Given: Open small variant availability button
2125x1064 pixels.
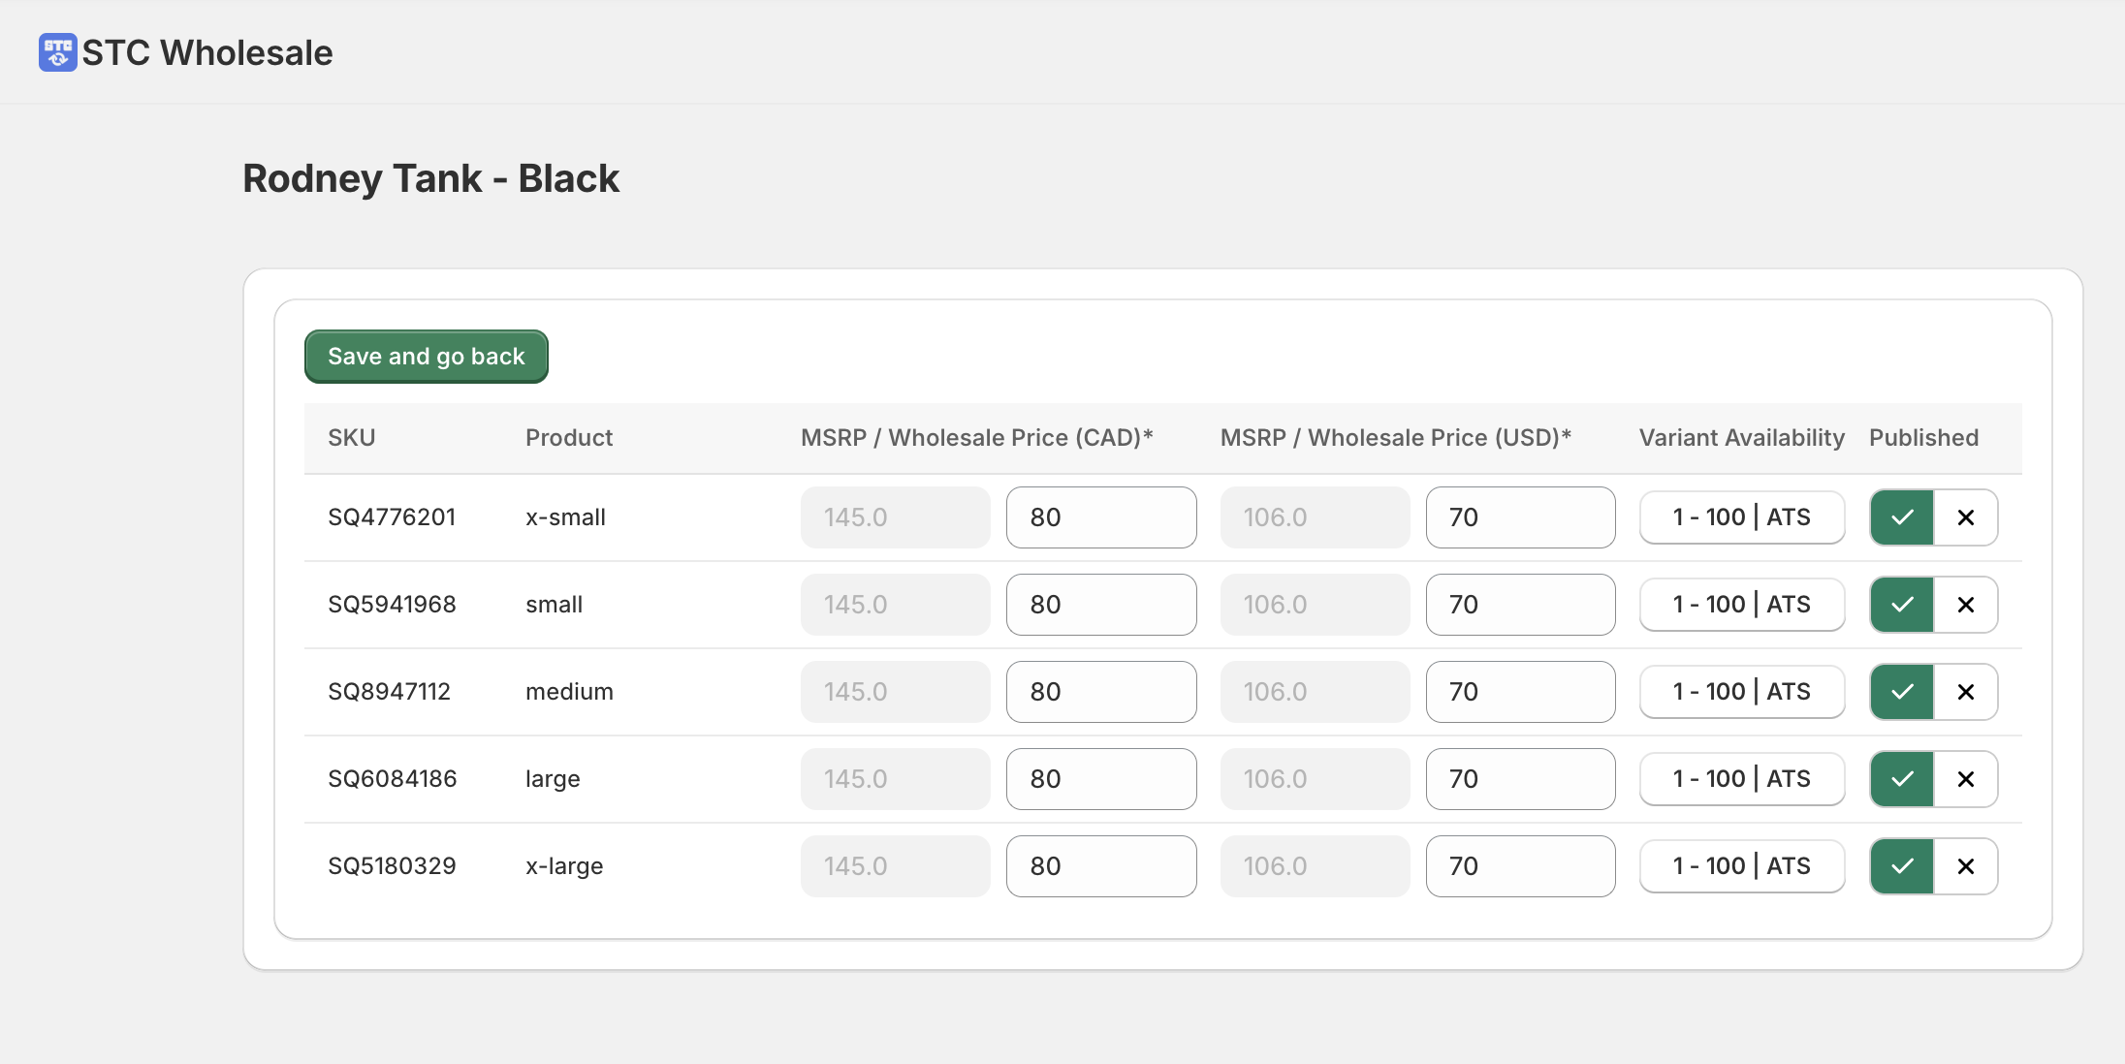Looking at the screenshot, I should pos(1741,605).
